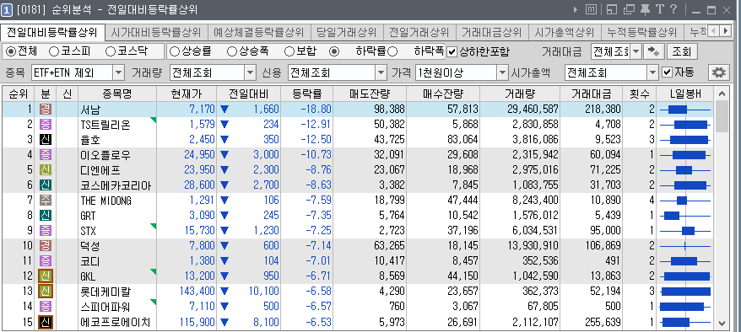Click the green '신' badge in 디엔에프 row
Screen dimensions: 741x332
[x=46, y=169]
